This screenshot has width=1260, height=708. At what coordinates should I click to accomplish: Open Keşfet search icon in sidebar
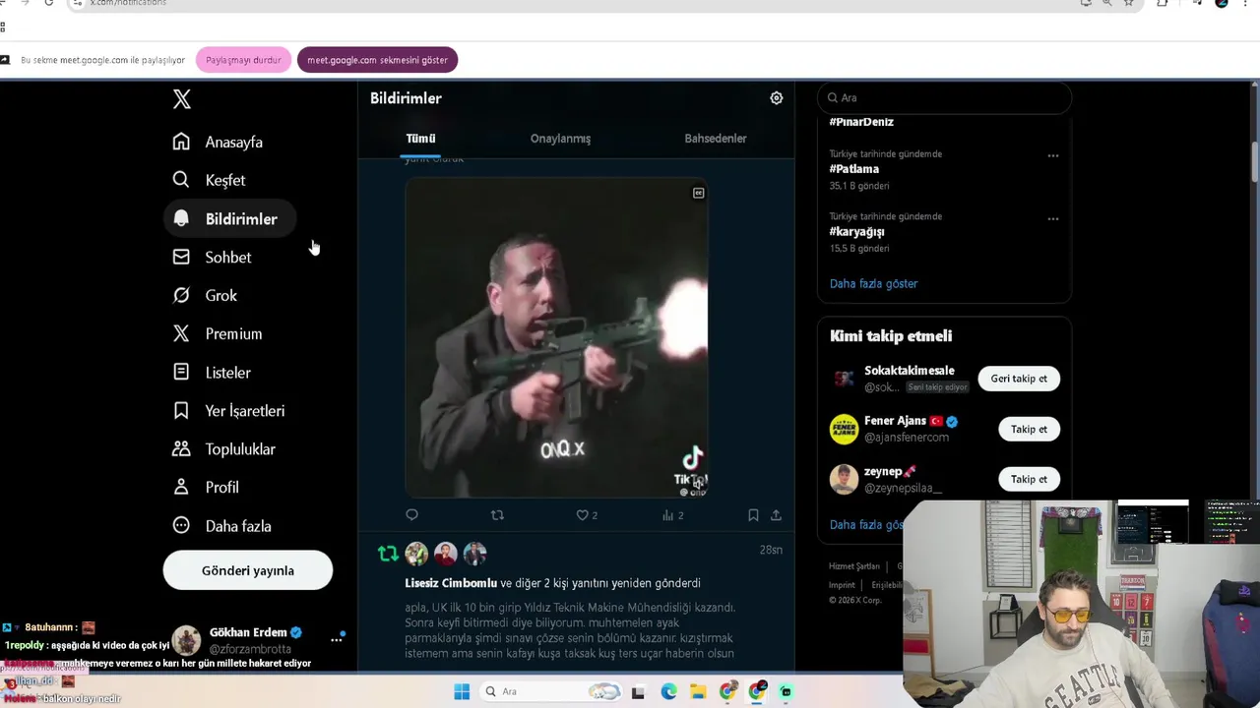coord(181,180)
